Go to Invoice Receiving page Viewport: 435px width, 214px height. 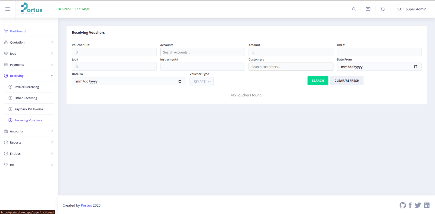27,87
